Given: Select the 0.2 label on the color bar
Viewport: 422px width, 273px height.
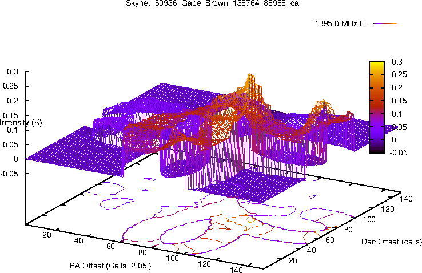Looking at the screenshot, I should click(397, 87).
